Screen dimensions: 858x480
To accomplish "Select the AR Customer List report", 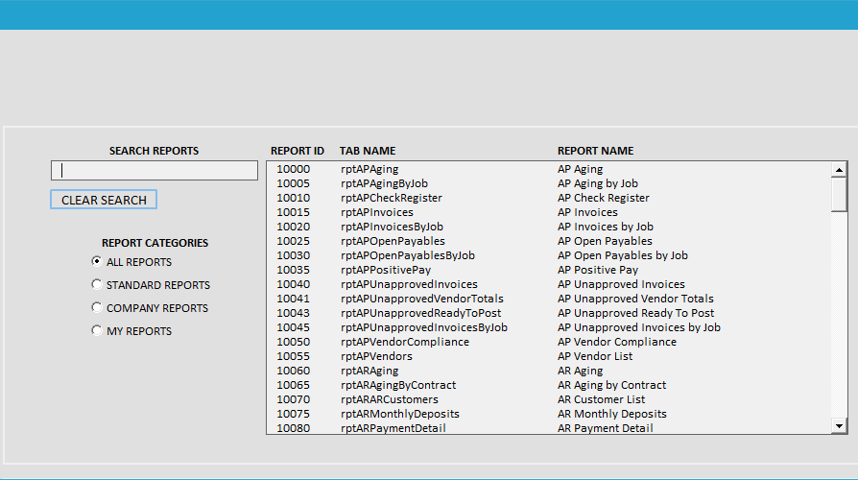I will (601, 399).
